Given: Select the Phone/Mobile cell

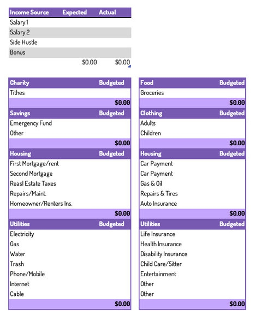Looking at the screenshot, I should pyautogui.click(x=27, y=274).
